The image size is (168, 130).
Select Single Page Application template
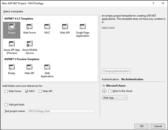[82, 27]
